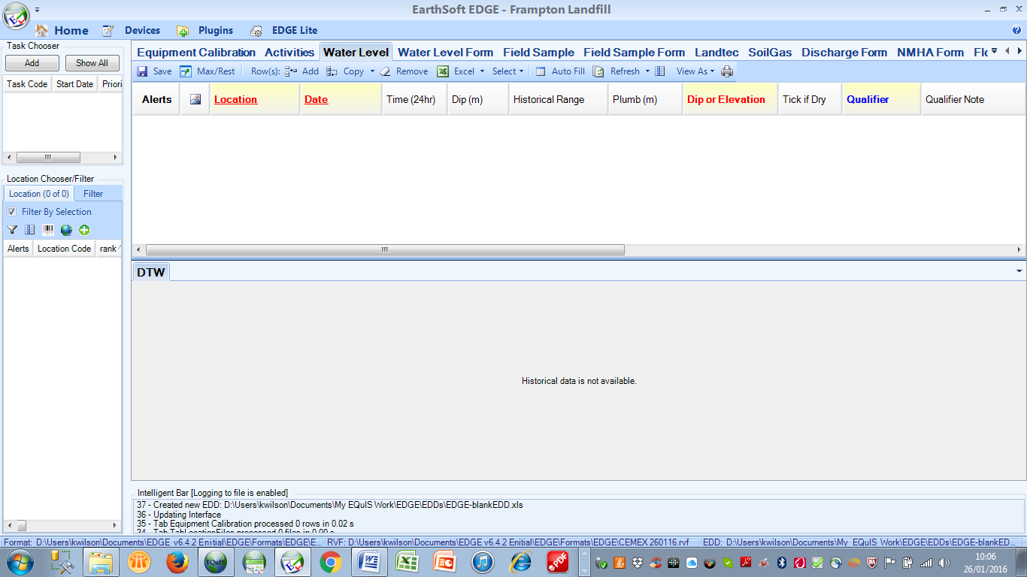Click the printer icon in toolbar
This screenshot has height=577, width=1027.
pos(727,71)
